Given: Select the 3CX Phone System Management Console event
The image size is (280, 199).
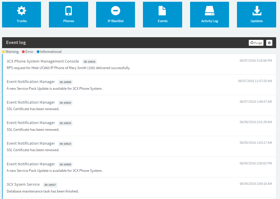Looking at the screenshot, I should pos(139,64).
